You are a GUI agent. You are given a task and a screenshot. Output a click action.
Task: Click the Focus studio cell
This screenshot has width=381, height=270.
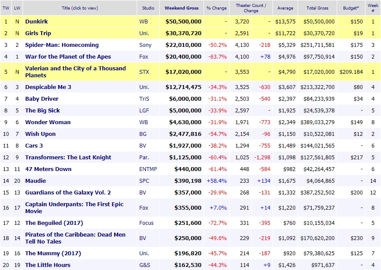146,223
